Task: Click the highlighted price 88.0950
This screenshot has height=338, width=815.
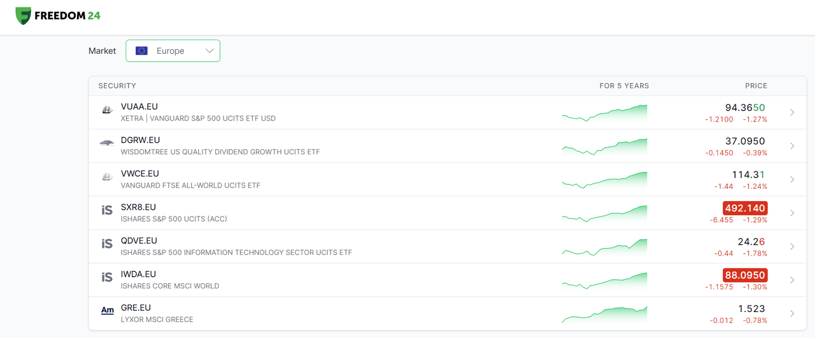Action: tap(745, 275)
